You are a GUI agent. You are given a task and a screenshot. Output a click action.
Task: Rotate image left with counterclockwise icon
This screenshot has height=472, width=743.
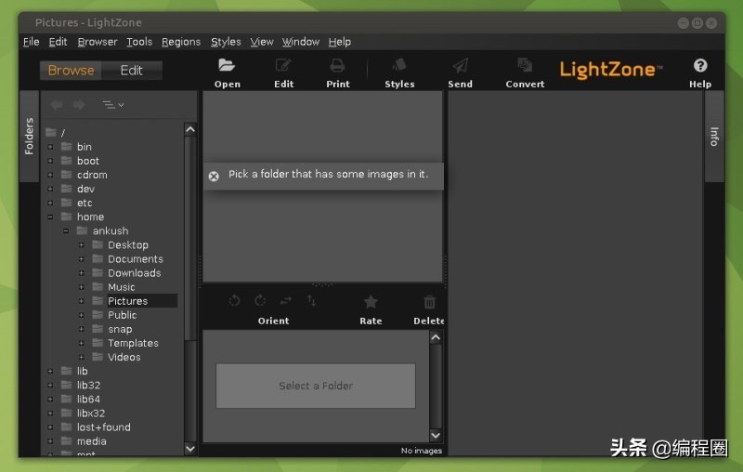(234, 300)
